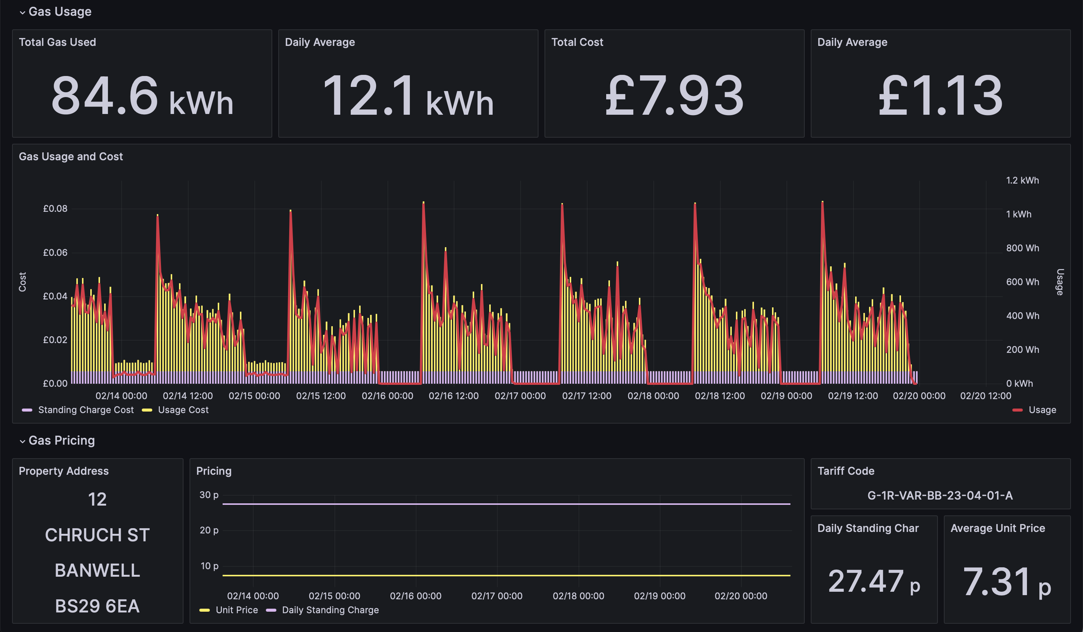Screen dimensions: 1083x632
Task: Click the 7.31 p unit price value
Action: coord(1007,583)
